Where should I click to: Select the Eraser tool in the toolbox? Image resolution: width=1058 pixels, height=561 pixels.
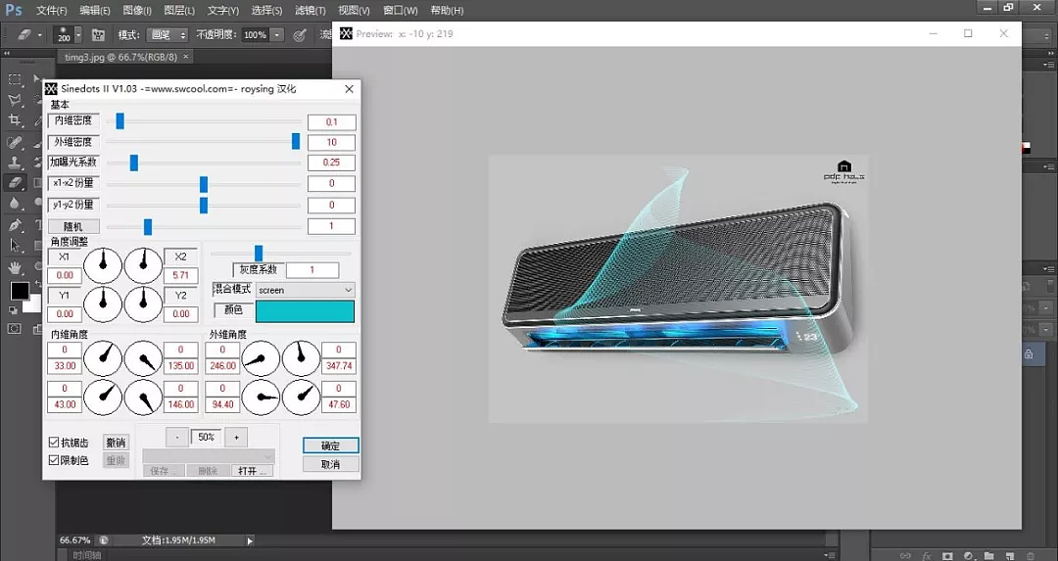click(x=14, y=183)
